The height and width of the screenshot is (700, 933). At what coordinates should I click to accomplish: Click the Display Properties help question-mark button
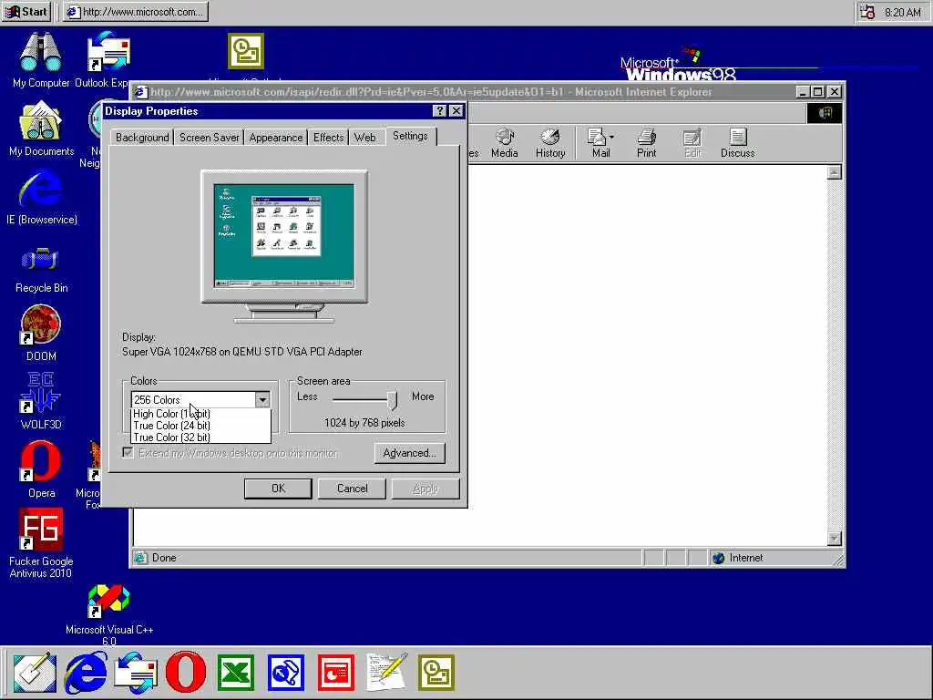(439, 110)
